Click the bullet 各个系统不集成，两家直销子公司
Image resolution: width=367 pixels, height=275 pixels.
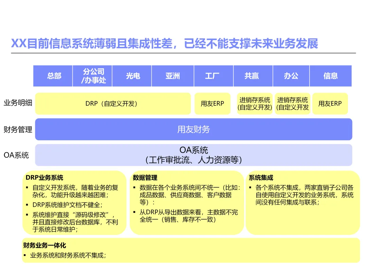pos(304,195)
